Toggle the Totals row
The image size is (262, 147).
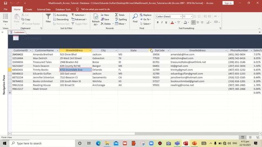[x=120, y=15]
